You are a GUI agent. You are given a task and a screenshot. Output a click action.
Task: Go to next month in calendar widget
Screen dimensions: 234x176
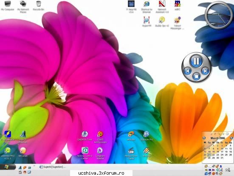click(231, 138)
